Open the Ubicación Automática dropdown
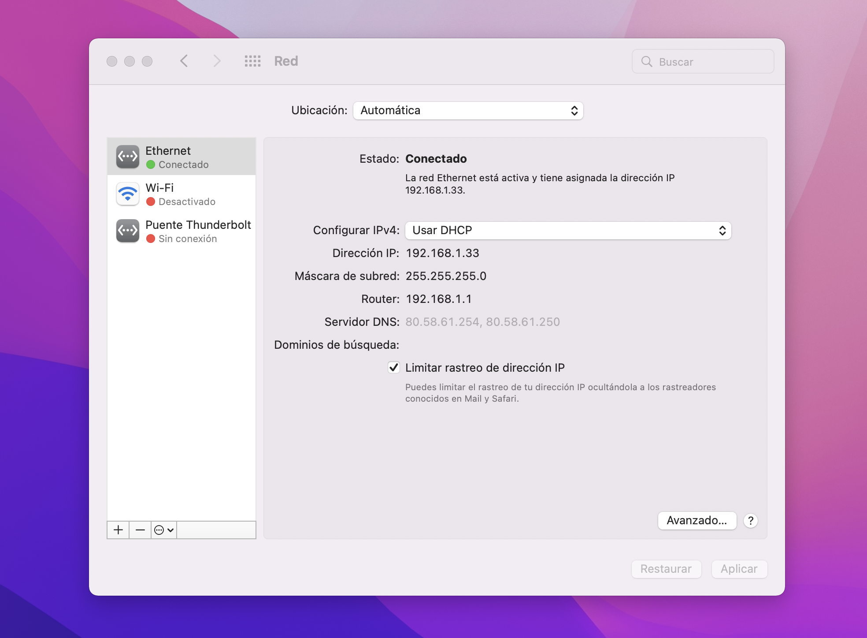This screenshot has height=638, width=867. point(468,110)
